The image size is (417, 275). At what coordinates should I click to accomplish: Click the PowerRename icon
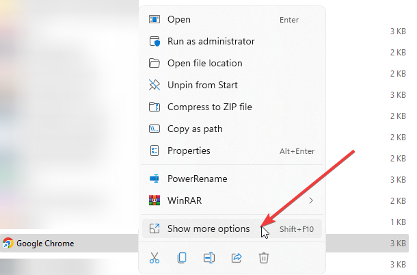(154, 179)
